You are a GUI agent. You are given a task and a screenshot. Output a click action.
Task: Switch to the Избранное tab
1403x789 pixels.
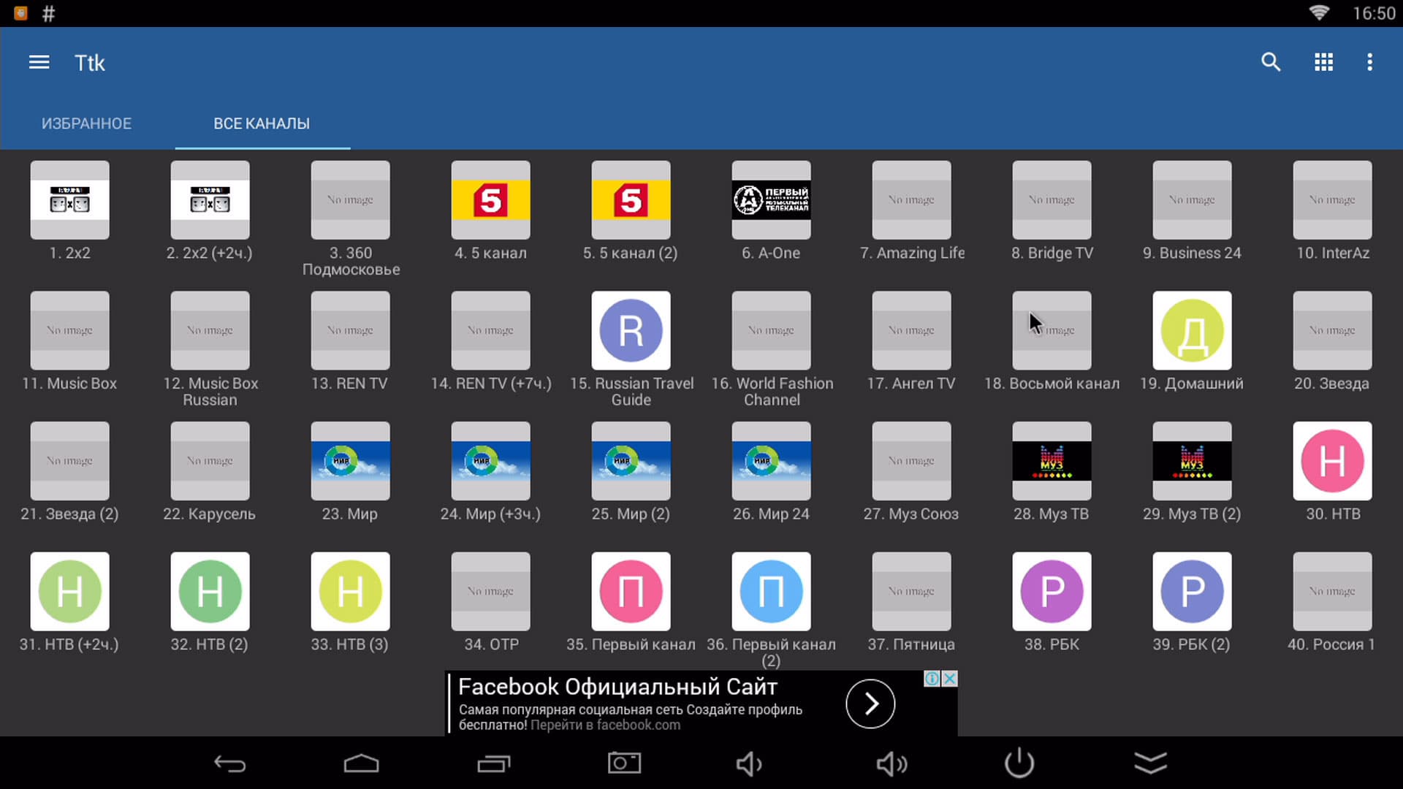(86, 123)
